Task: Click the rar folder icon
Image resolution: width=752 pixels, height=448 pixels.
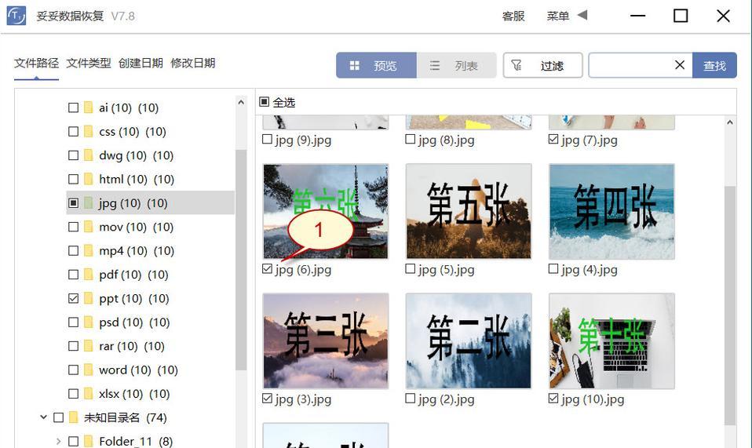Action: coord(88,346)
